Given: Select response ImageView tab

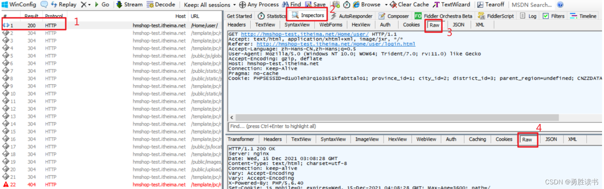Looking at the screenshot, I should pyautogui.click(x=367, y=139).
